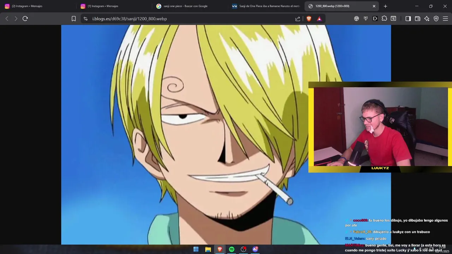The image size is (452, 254).
Task: Open File Explorer from the taskbar
Action: tap(208, 249)
